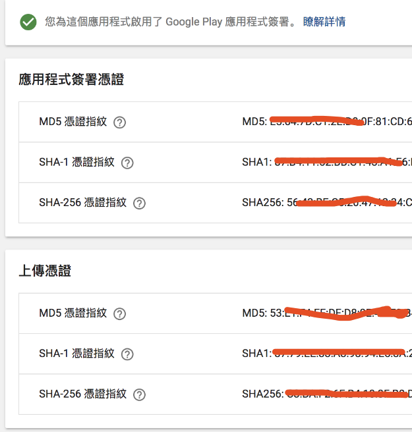Viewport: 412px width, 432px height.
Task: Open help icon for upload certificate SHA-1 憑證指紋
Action: 127,354
